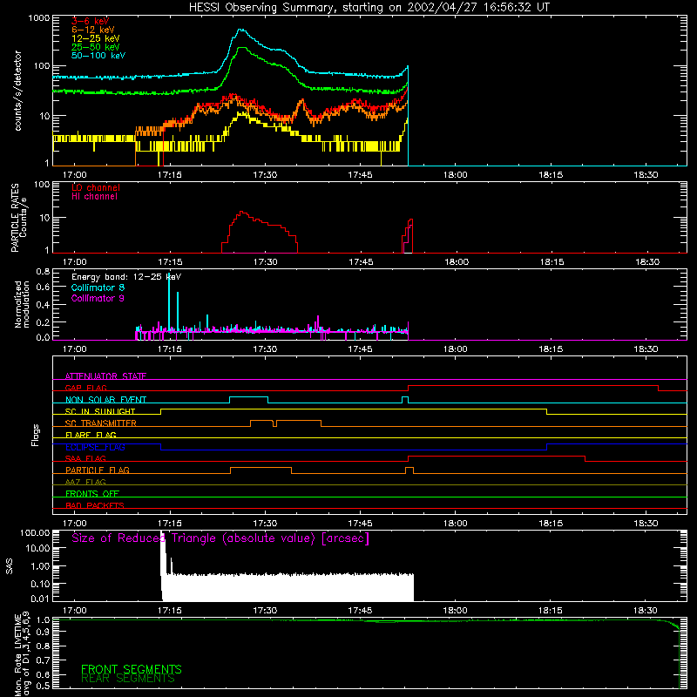Image resolution: width=697 pixels, height=697 pixels.
Task: Click the SC TRANSMITTER flag label
Action: (100, 423)
